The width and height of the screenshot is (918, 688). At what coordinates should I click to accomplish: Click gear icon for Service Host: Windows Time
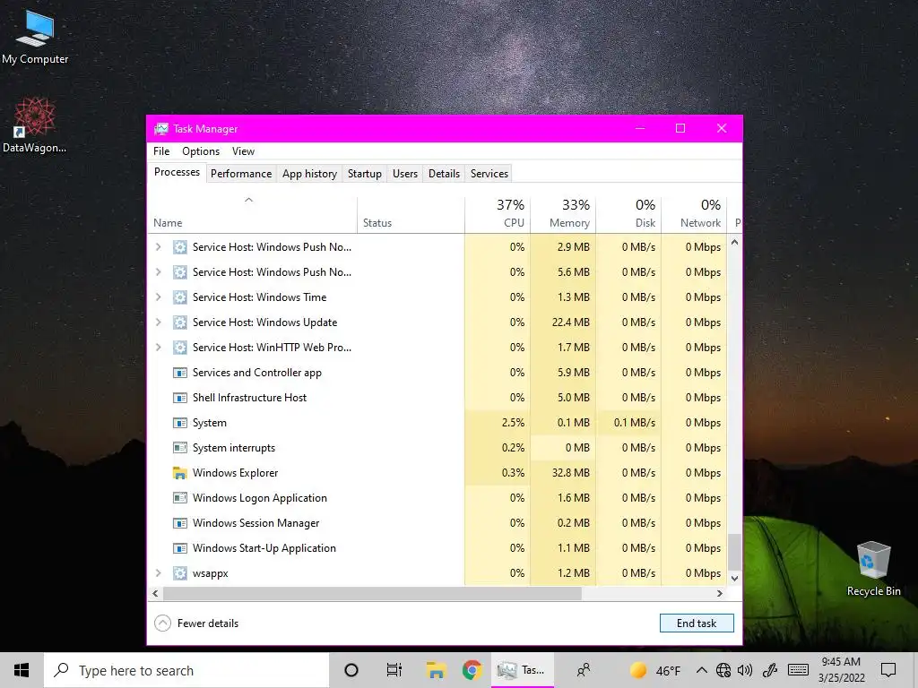coord(179,297)
